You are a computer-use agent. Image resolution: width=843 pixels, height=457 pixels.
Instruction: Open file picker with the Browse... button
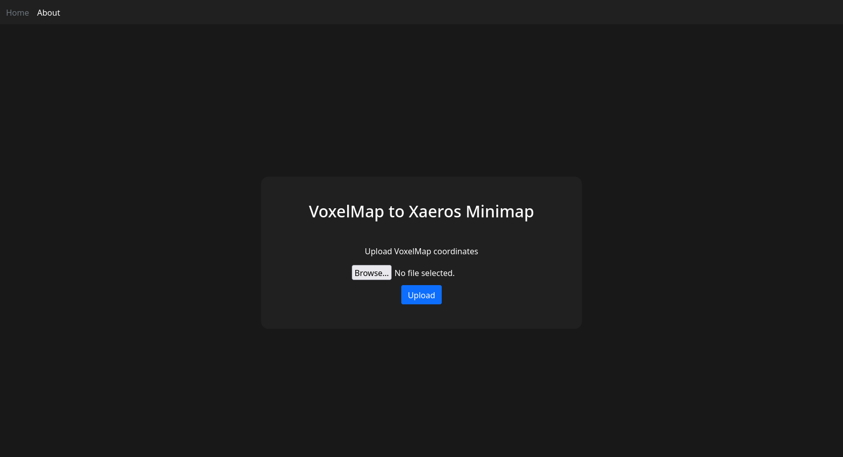click(371, 272)
